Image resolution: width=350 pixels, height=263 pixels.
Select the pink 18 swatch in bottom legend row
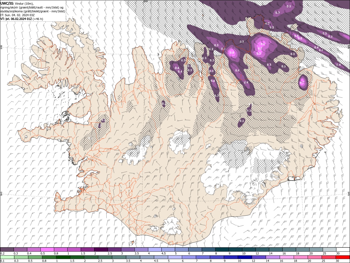[300, 257]
